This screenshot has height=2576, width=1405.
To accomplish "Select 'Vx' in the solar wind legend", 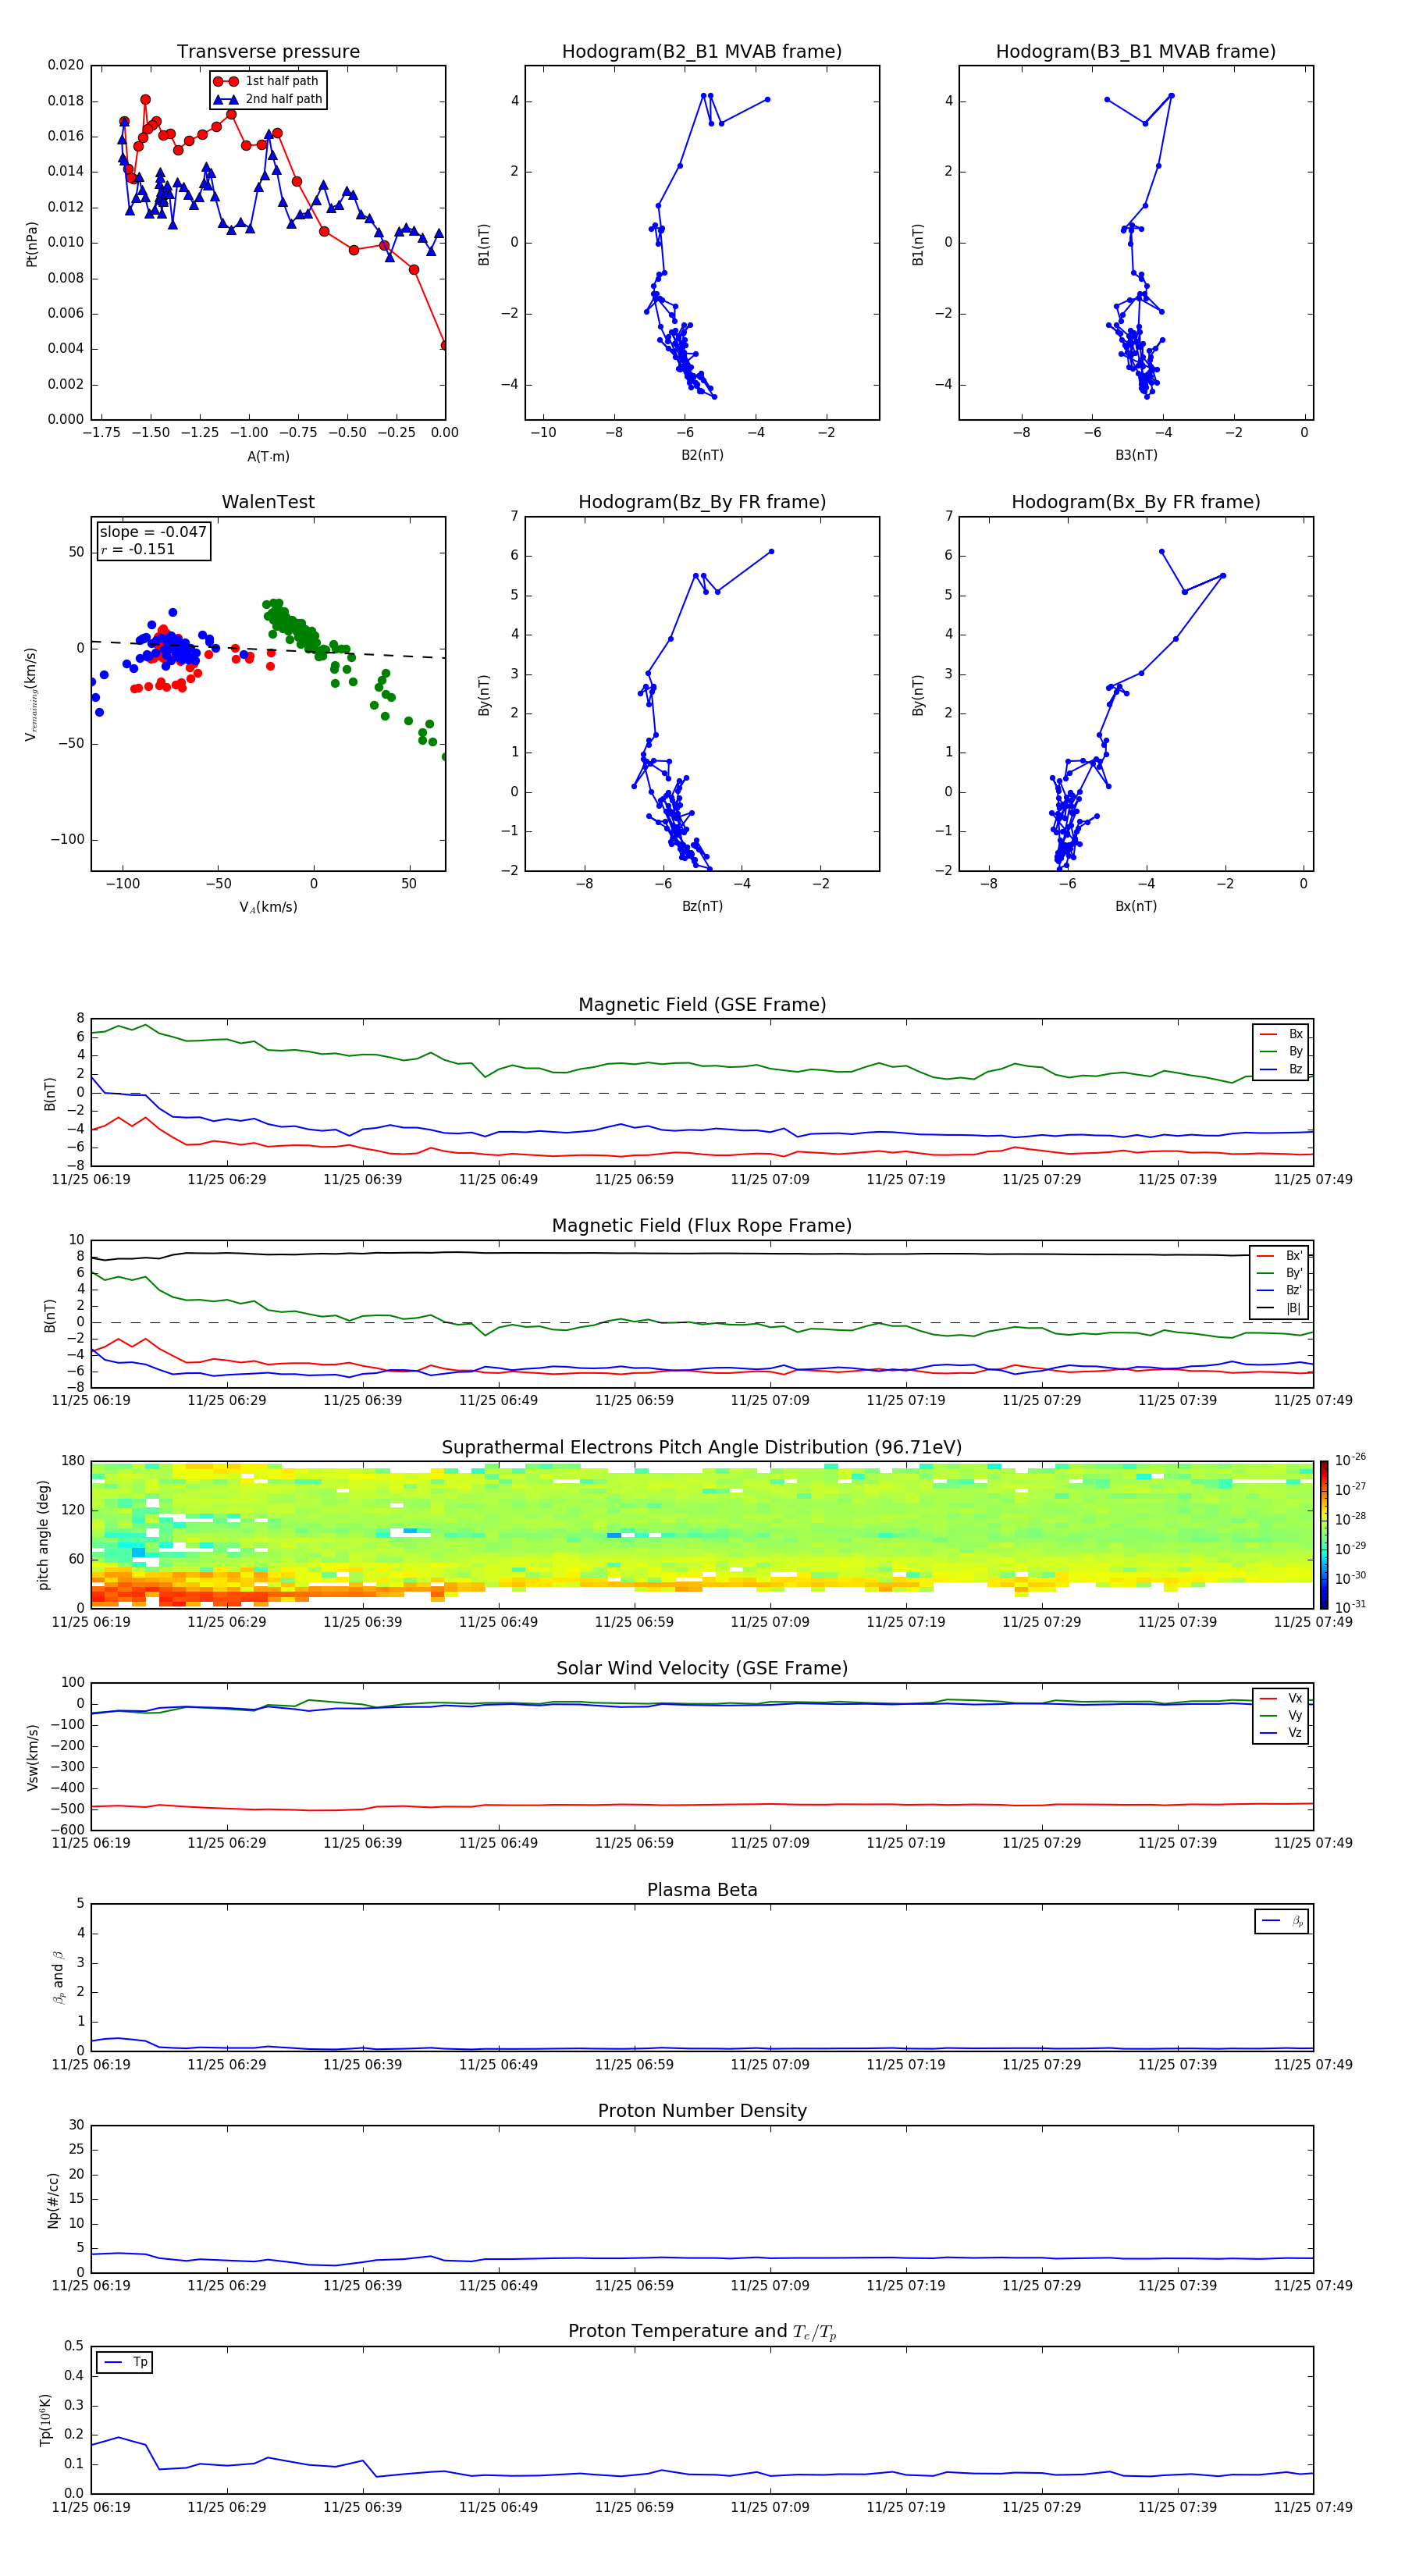I will click(x=1282, y=1698).
